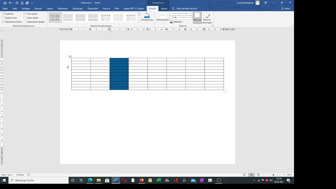Screen dimensions: 336x189
Task: Click the Rahmen borders icon
Action: pos(197,15)
